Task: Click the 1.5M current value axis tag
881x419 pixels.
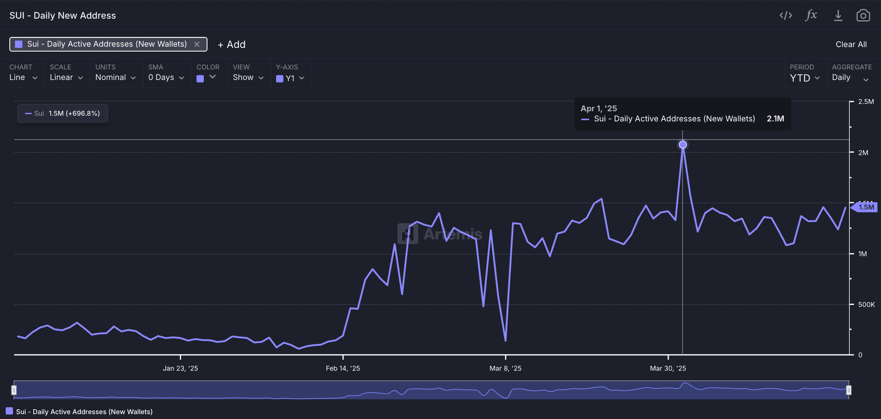Action: pyautogui.click(x=865, y=207)
